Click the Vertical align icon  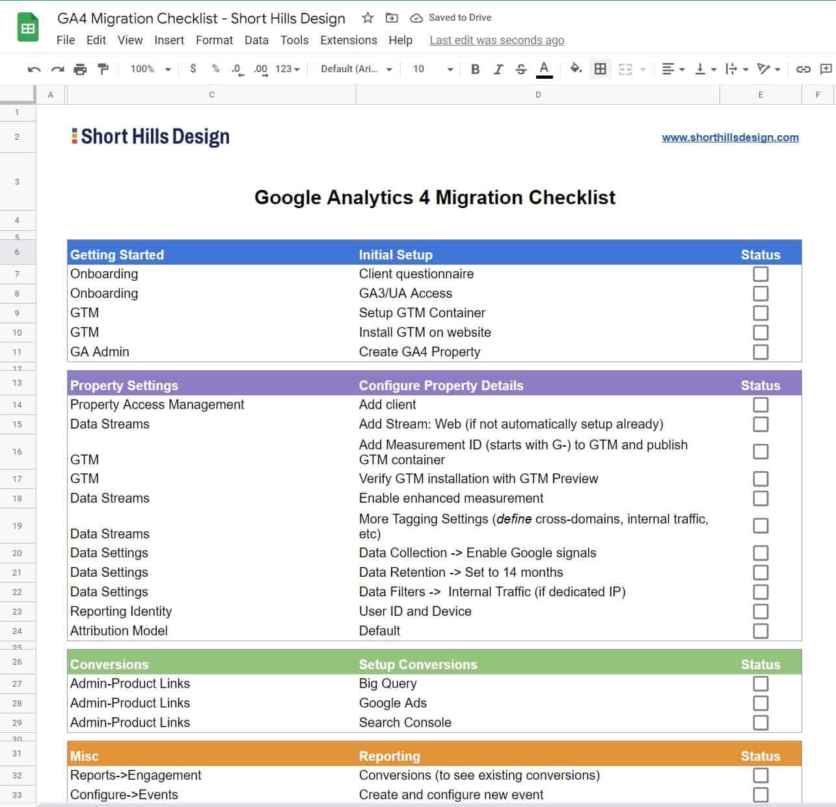point(700,69)
